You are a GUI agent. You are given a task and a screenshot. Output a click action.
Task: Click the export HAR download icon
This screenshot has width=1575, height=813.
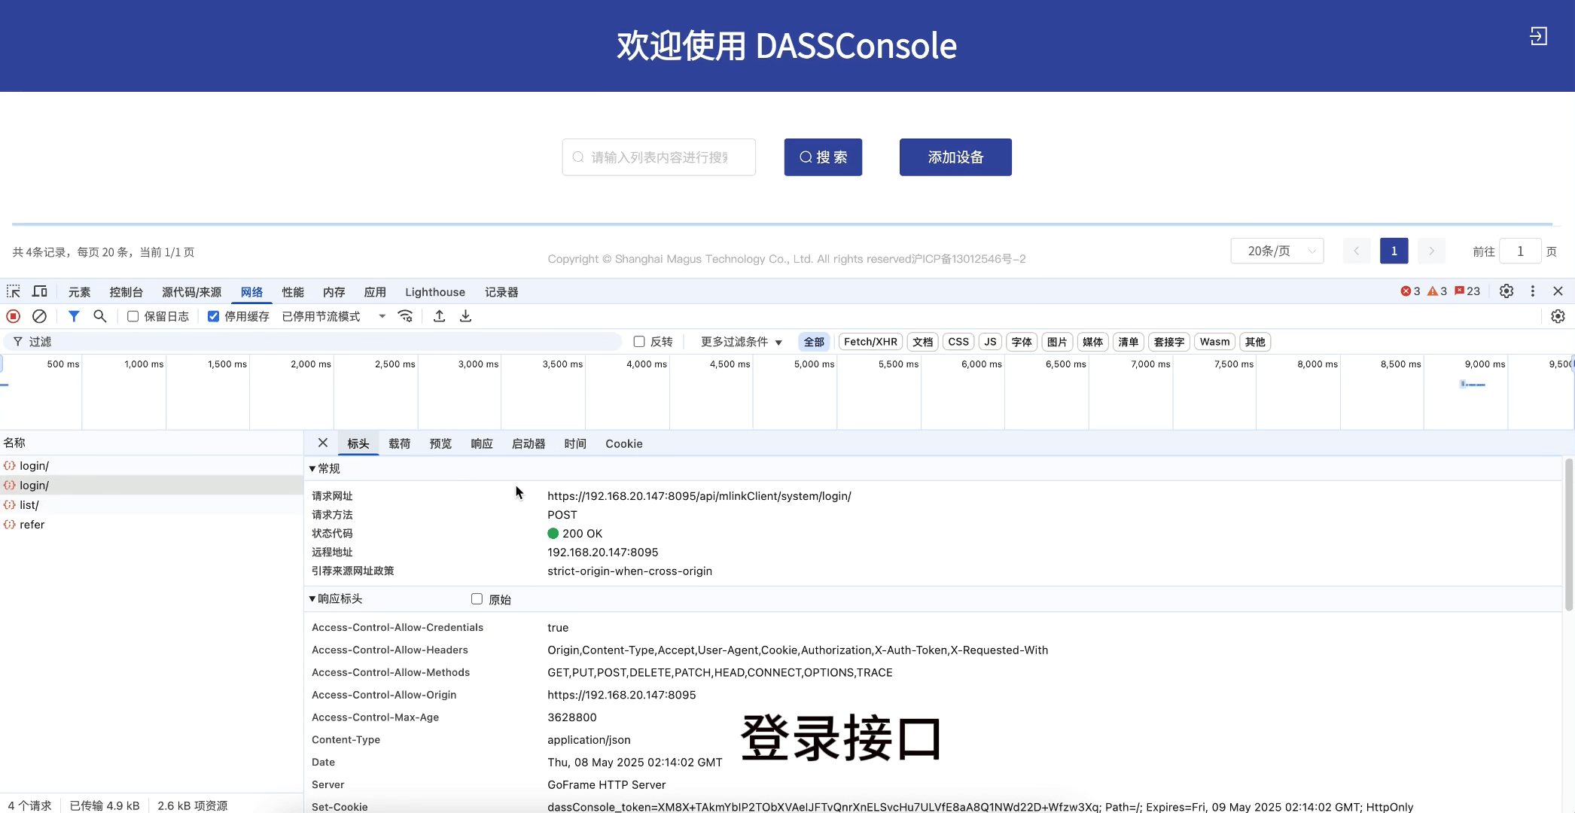point(466,316)
